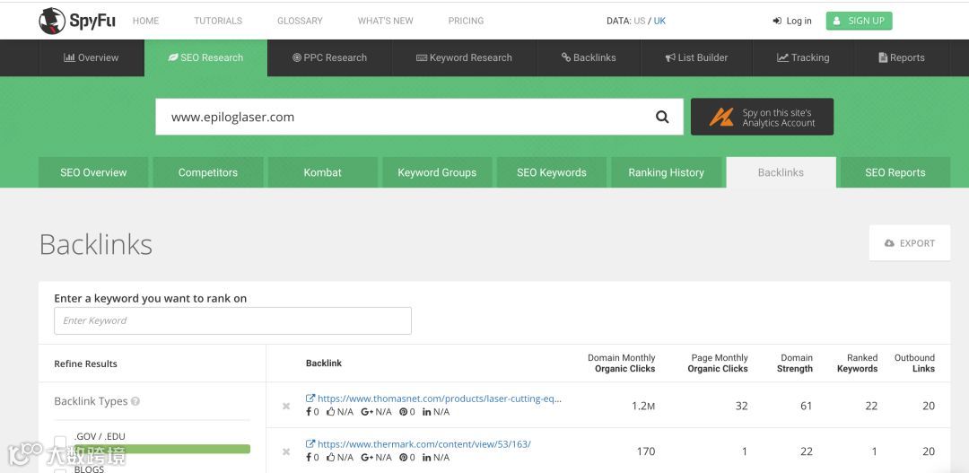
Task: Click Facebook icon in thermark row
Action: (309, 458)
